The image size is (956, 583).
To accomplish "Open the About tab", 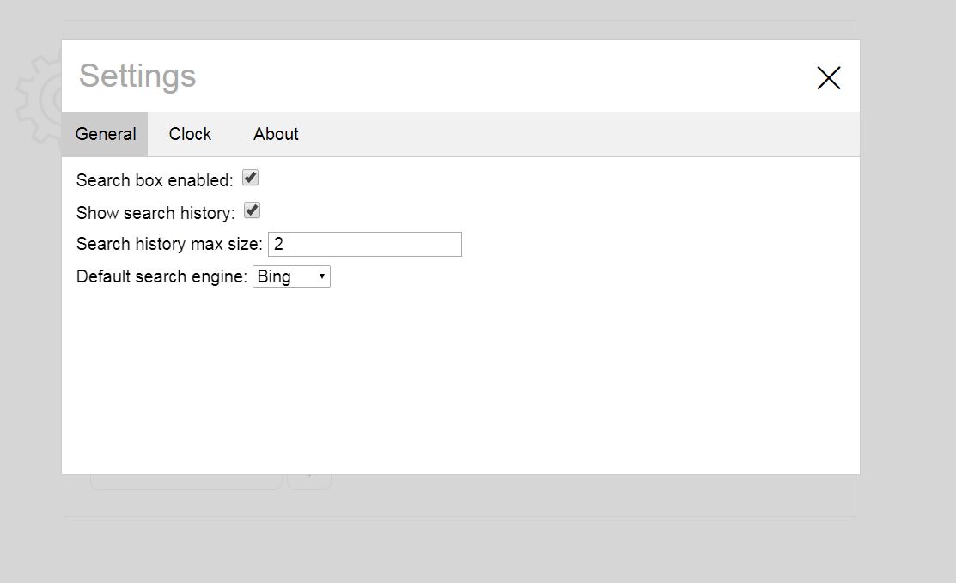I will coord(276,134).
